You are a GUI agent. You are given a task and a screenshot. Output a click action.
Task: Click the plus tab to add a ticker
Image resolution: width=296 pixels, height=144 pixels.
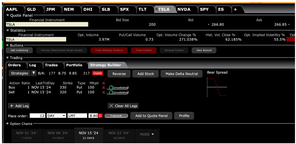pos(235,9)
